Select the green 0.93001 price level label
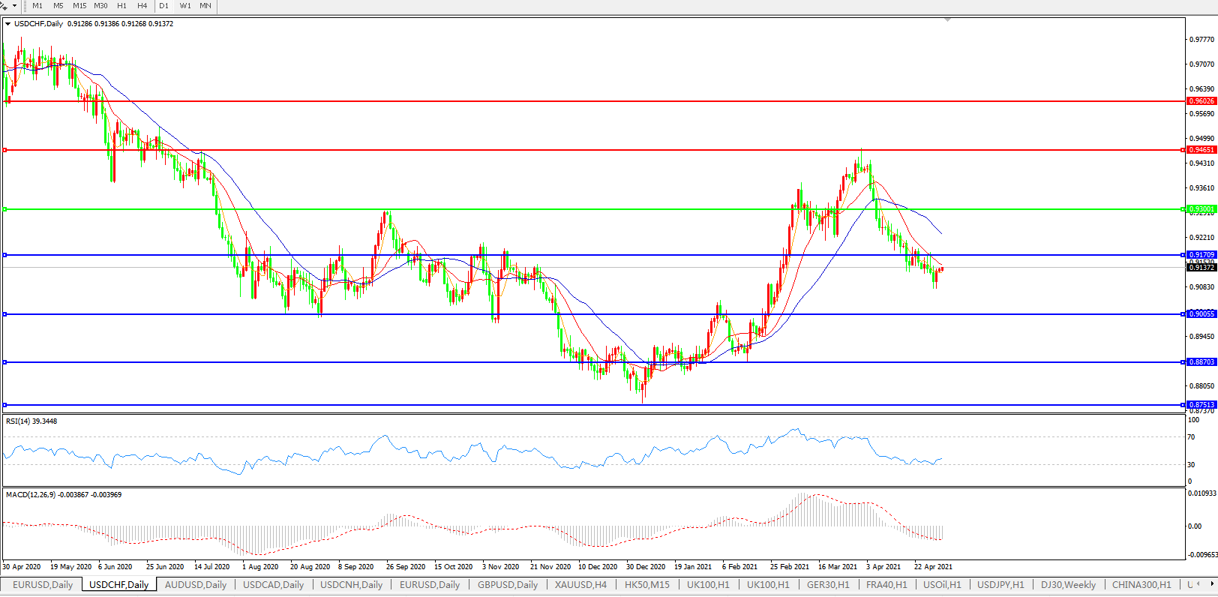Viewport: 1218px width, 597px height. 1201,209
